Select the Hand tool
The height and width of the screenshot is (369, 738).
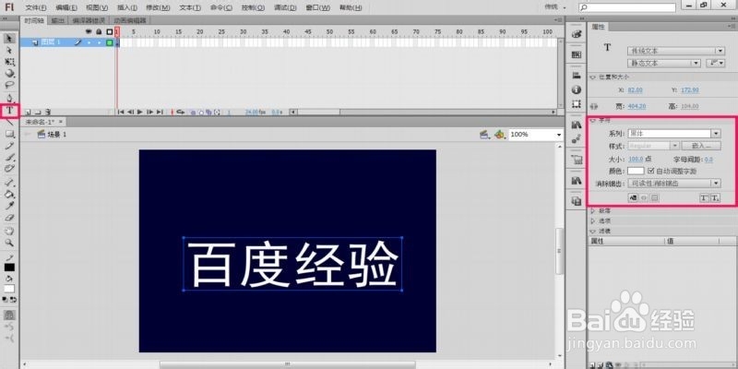tap(9, 232)
